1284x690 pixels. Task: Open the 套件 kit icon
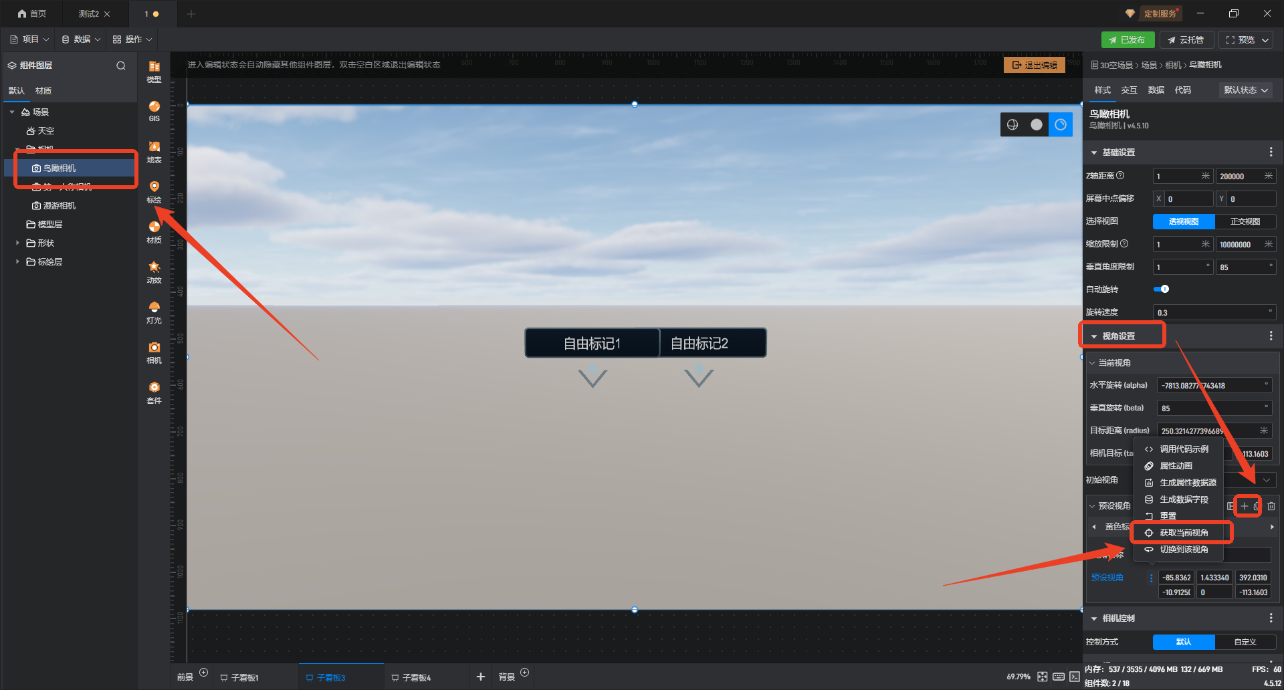[x=154, y=392]
